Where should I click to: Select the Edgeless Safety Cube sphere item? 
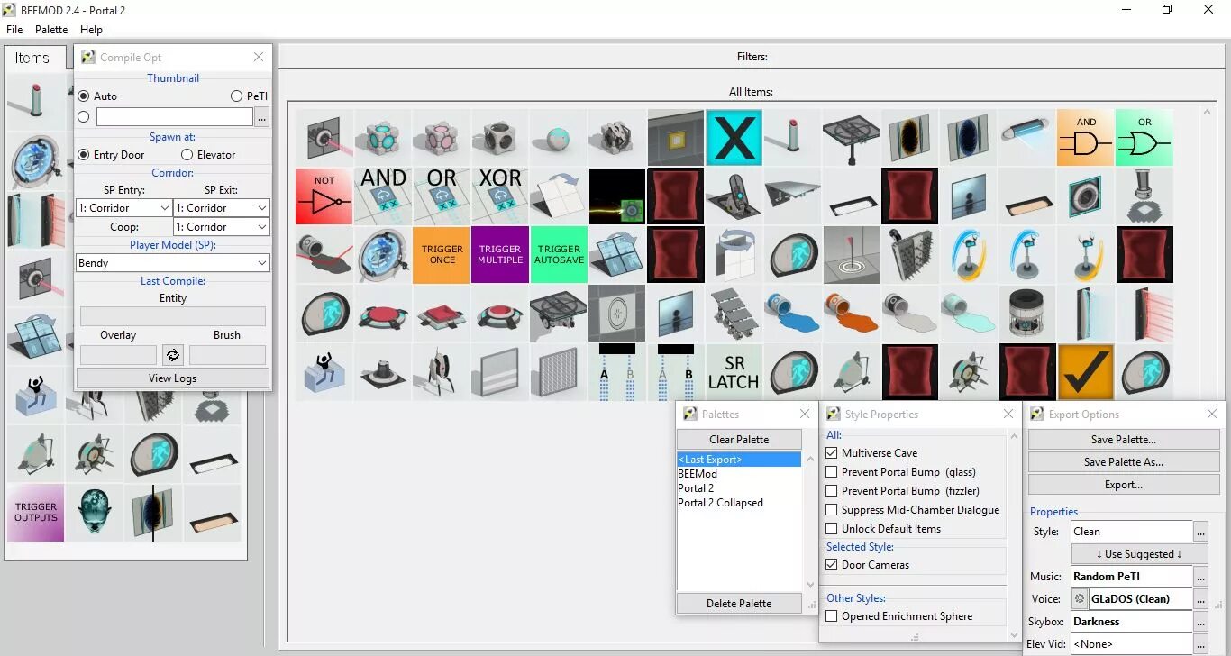coord(558,138)
